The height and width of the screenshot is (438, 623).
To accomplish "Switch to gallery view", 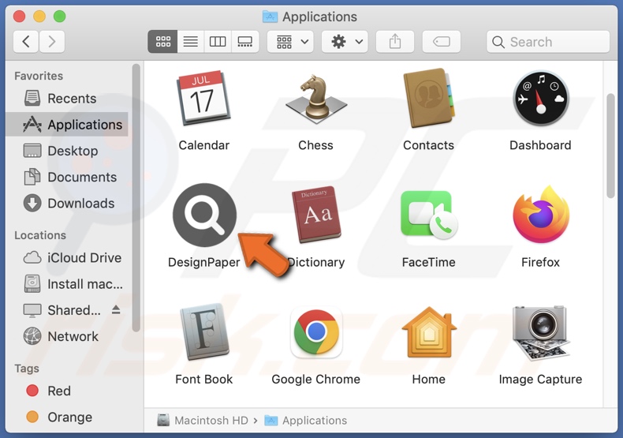I will (x=244, y=41).
